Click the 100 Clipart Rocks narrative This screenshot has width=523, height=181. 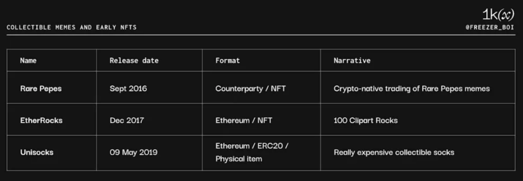[x=366, y=121]
